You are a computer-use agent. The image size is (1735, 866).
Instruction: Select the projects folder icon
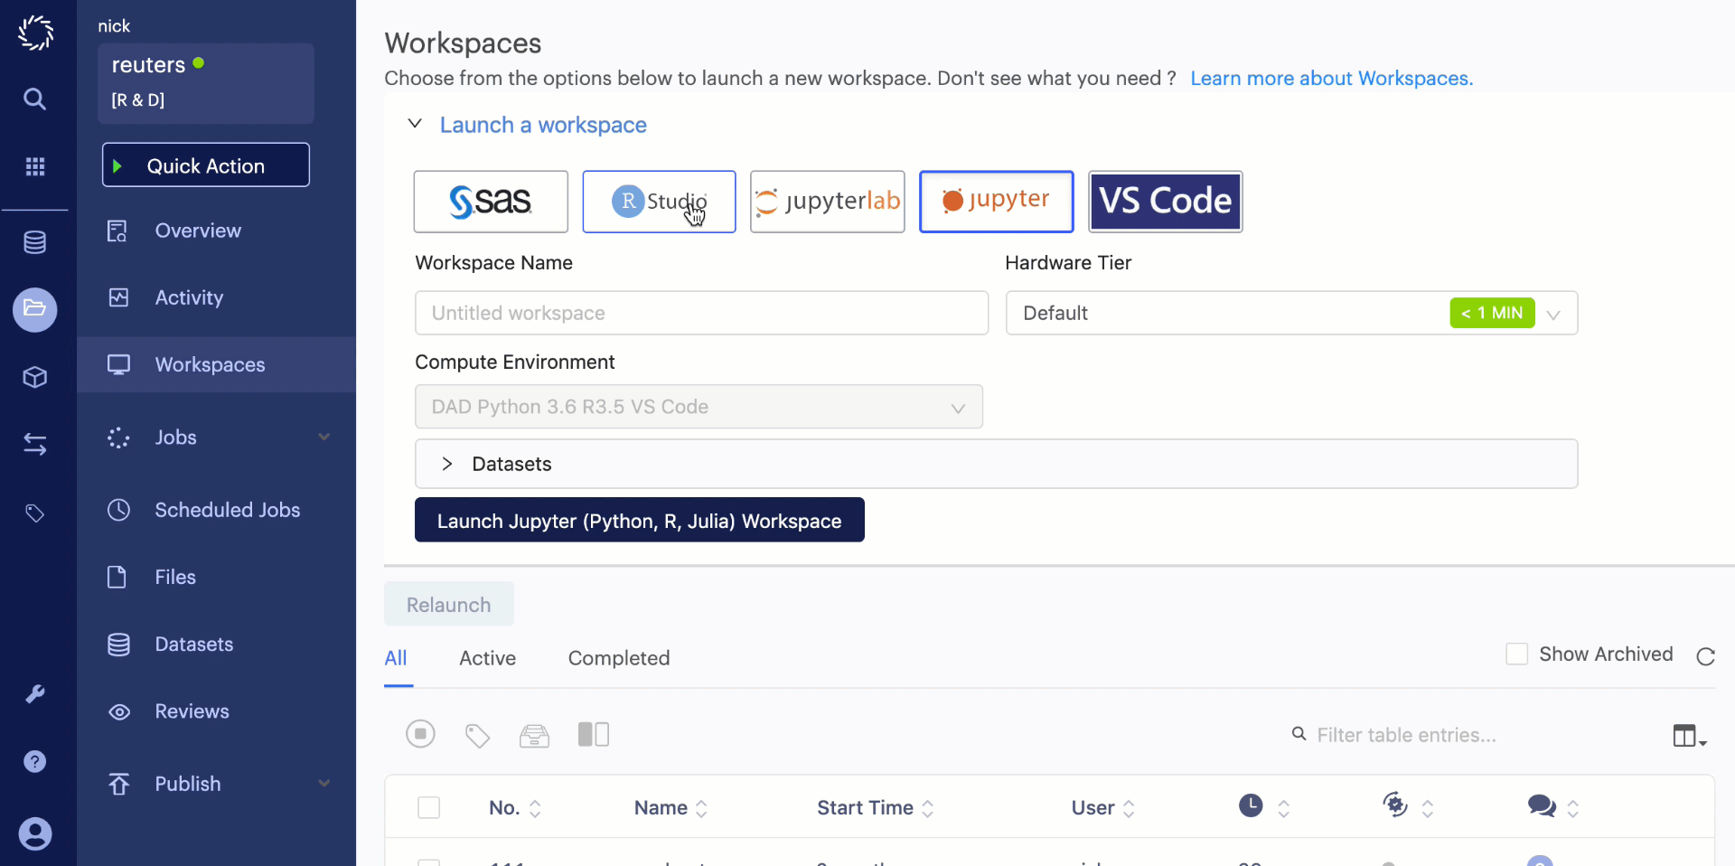(x=35, y=310)
